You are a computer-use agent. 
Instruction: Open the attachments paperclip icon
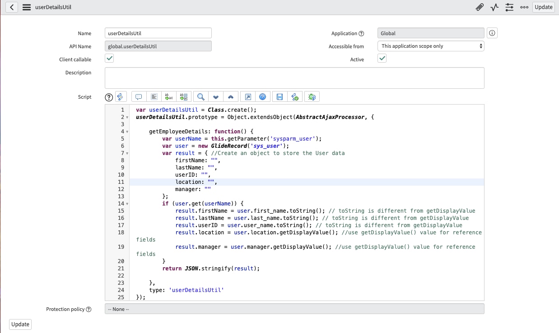coord(480,7)
